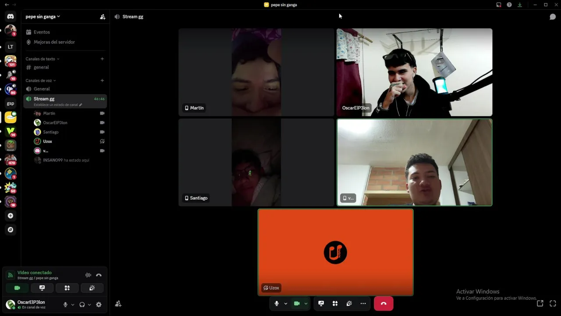The height and width of the screenshot is (316, 561).
Task: Open user settings gear icon
Action: 99,305
